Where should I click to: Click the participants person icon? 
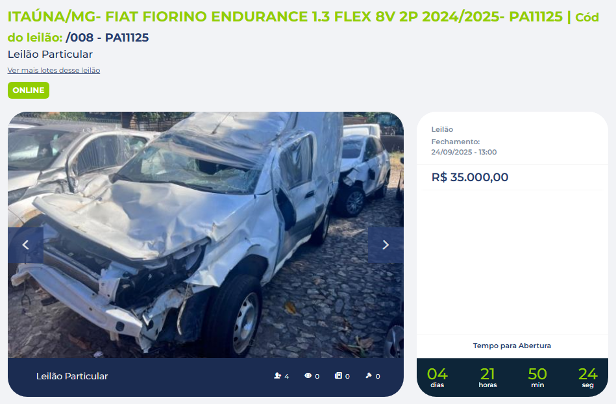(x=277, y=375)
